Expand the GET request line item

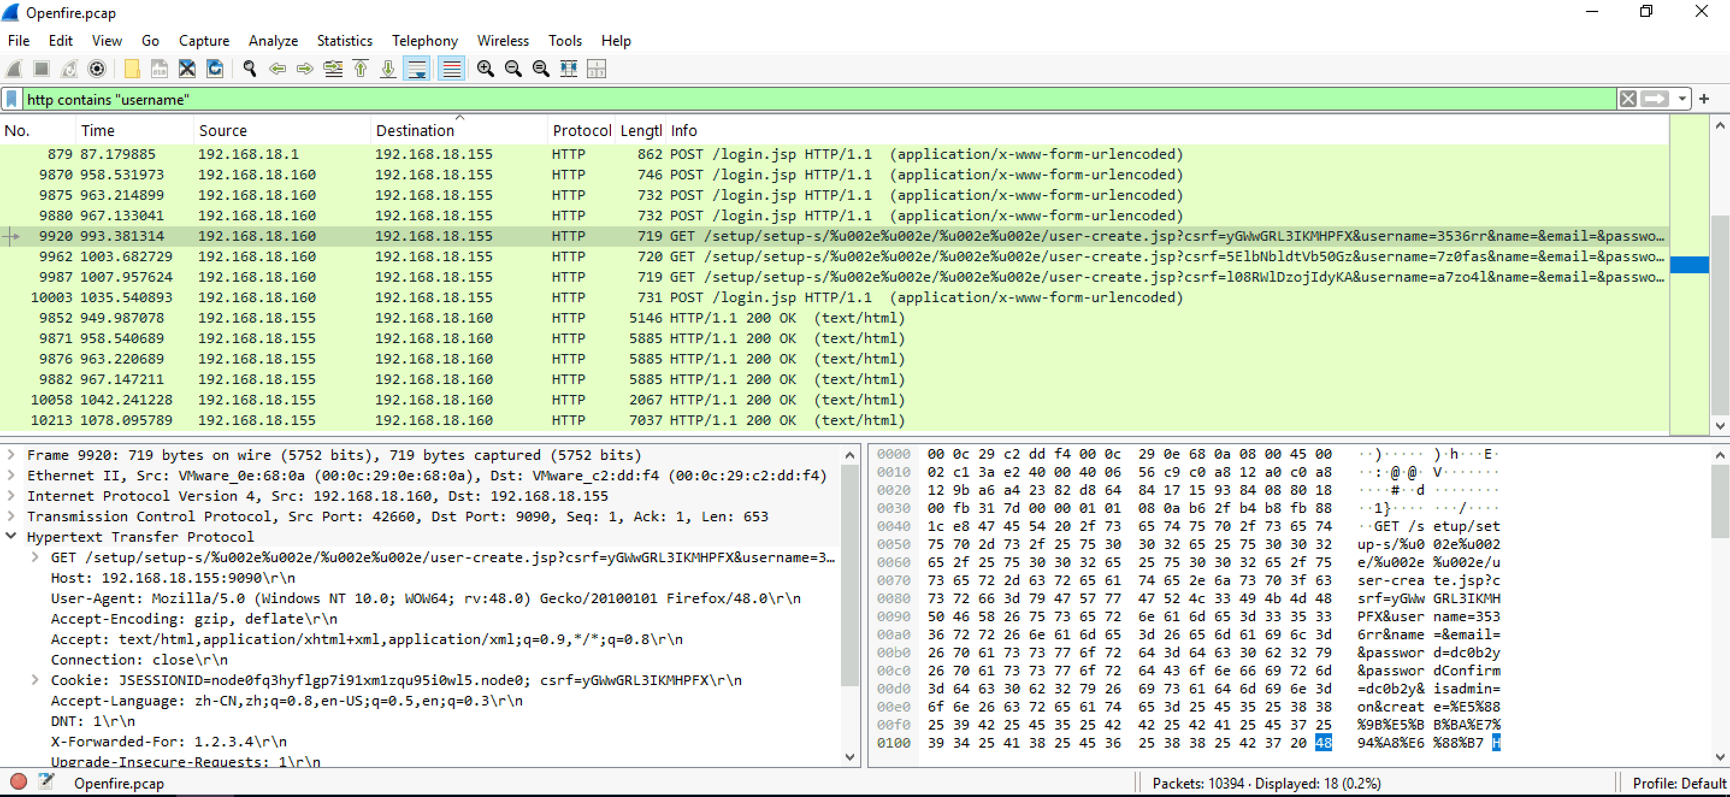[35, 557]
